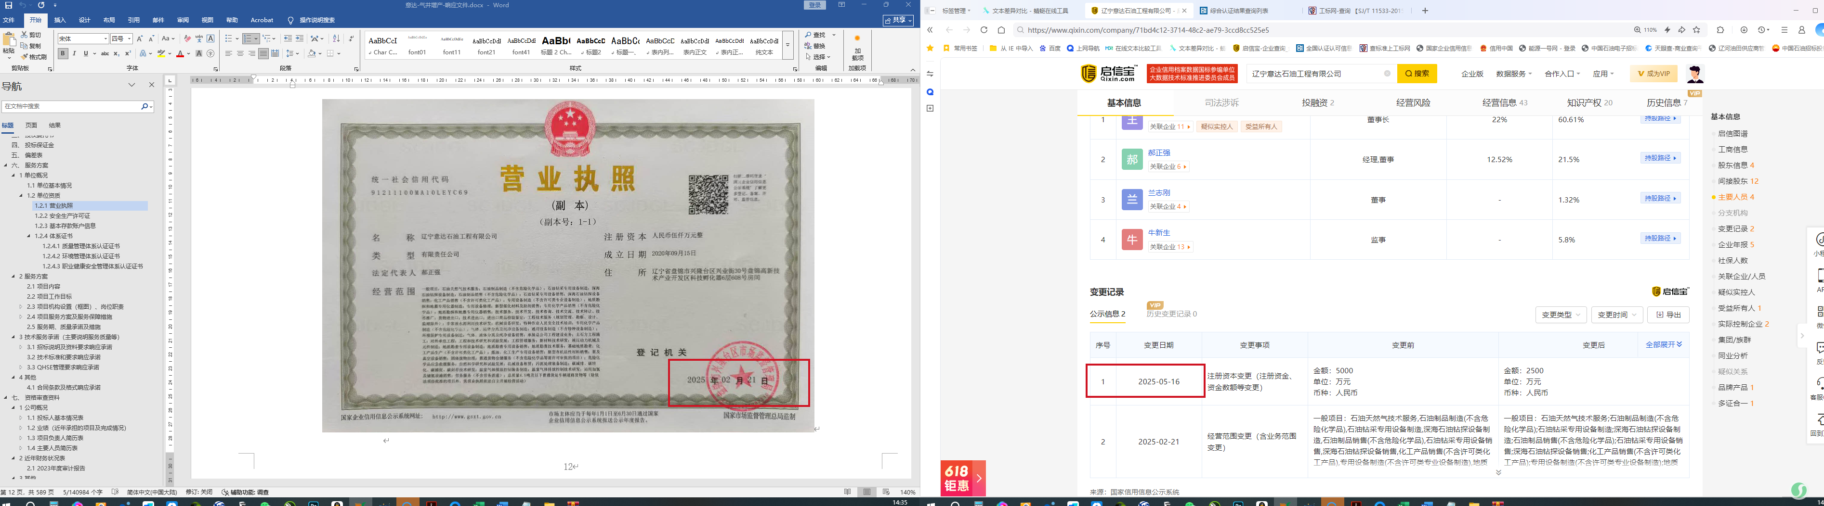Image resolution: width=1824 pixels, height=506 pixels.
Task: Open the 插入 ribbon tab
Action: tap(60, 21)
